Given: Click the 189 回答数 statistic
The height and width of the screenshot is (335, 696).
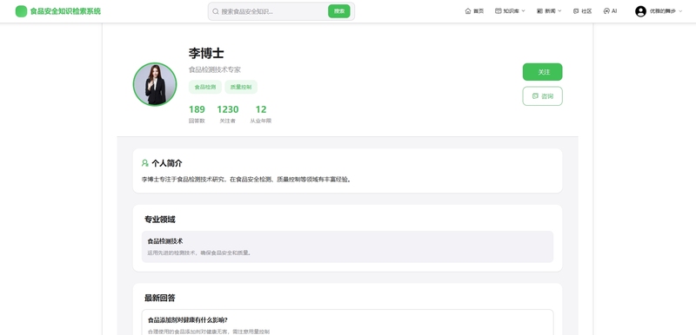Looking at the screenshot, I should (x=197, y=115).
